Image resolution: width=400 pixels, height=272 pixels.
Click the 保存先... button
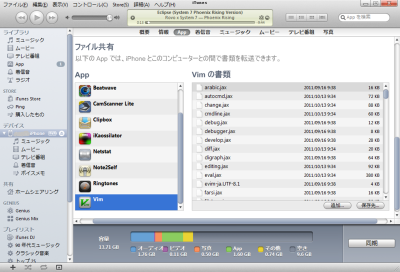pyautogui.click(x=370, y=205)
